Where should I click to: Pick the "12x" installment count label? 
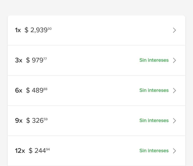[20, 151]
